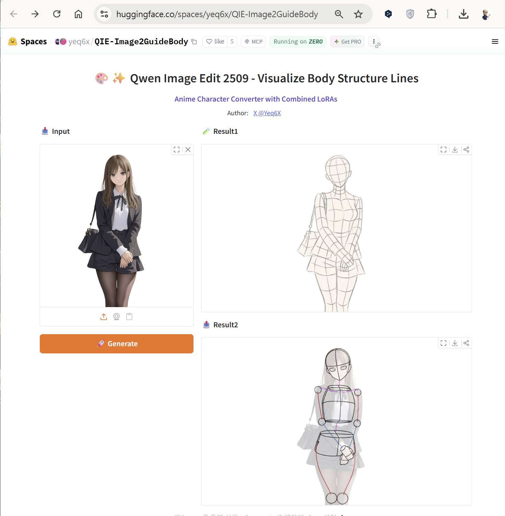Viewport: 505px width, 516px height.
Task: Open the three-dot Space options menu
Action: [374, 42]
